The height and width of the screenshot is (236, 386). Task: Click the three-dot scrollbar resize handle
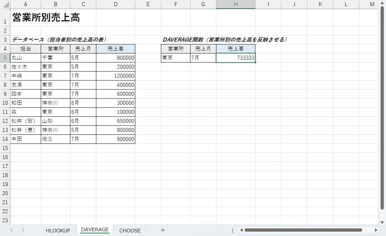pos(233,230)
